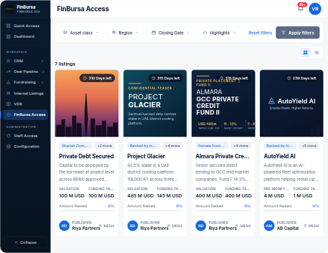Viewport: 328px width, 253px height.
Task: Expand the Deal Pipeline submenu chevron
Action: pos(43,72)
